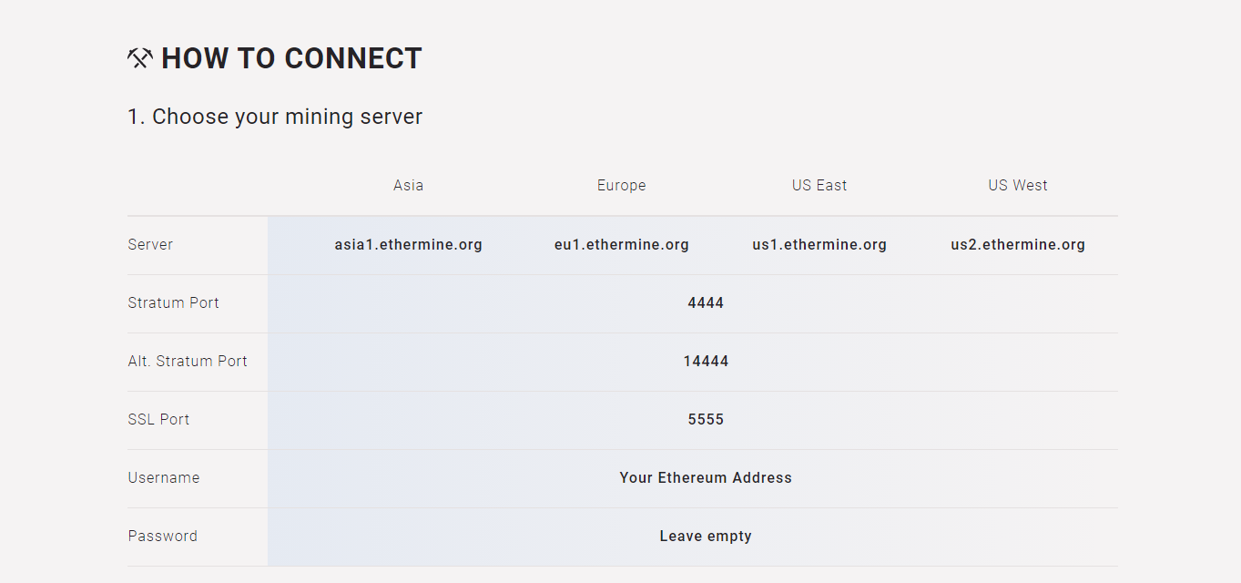Select the Asia column header

(x=408, y=185)
